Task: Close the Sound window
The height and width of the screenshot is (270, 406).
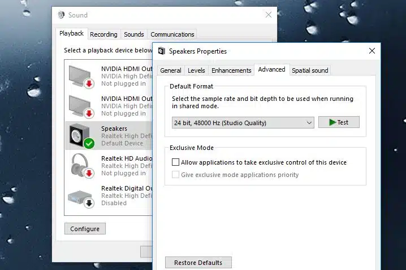Action: 269,15
